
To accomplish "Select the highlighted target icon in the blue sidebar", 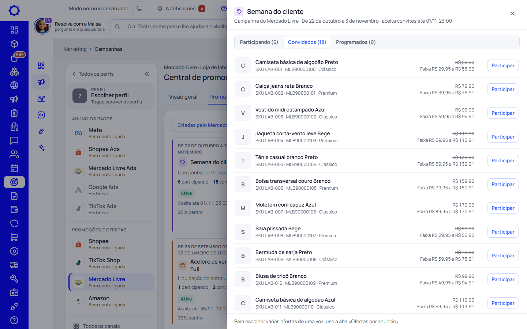I will [14, 182].
